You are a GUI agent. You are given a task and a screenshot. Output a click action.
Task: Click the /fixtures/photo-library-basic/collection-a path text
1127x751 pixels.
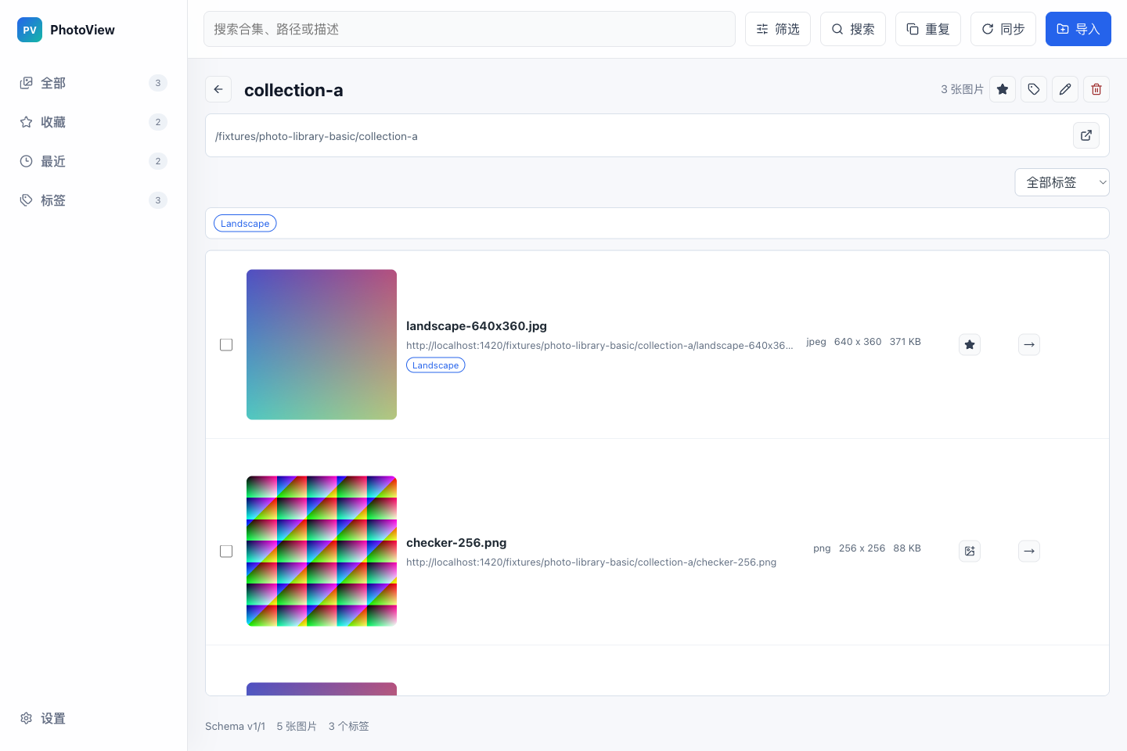pyautogui.click(x=316, y=136)
